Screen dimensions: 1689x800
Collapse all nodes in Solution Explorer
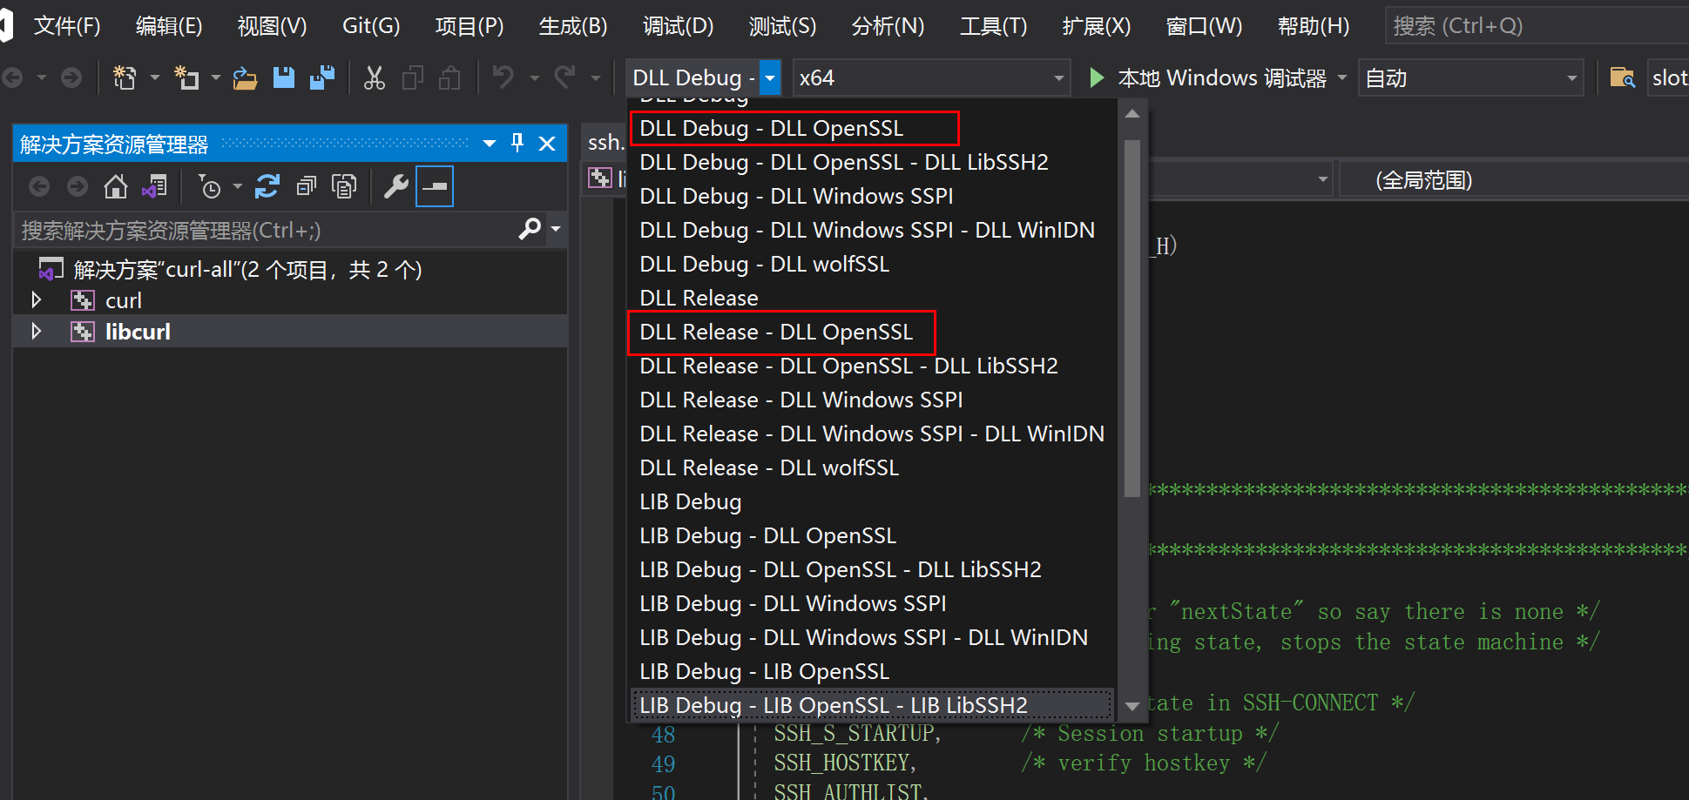point(306,185)
